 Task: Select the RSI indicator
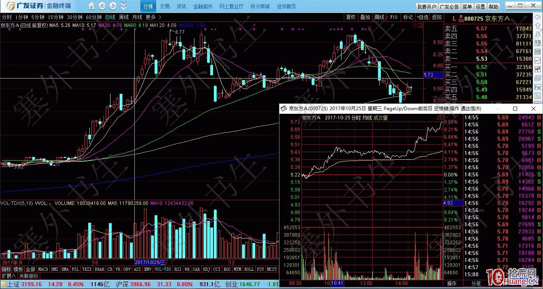pyautogui.click(x=178, y=269)
